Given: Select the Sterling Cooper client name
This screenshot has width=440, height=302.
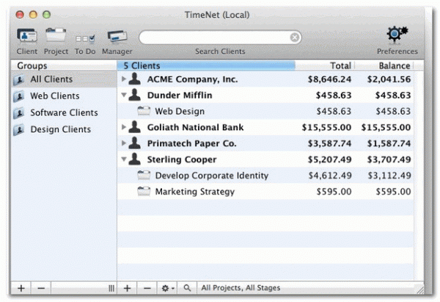Looking at the screenshot, I should pos(182,159).
